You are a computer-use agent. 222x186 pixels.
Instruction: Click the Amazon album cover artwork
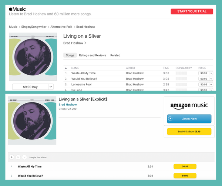point(32,121)
